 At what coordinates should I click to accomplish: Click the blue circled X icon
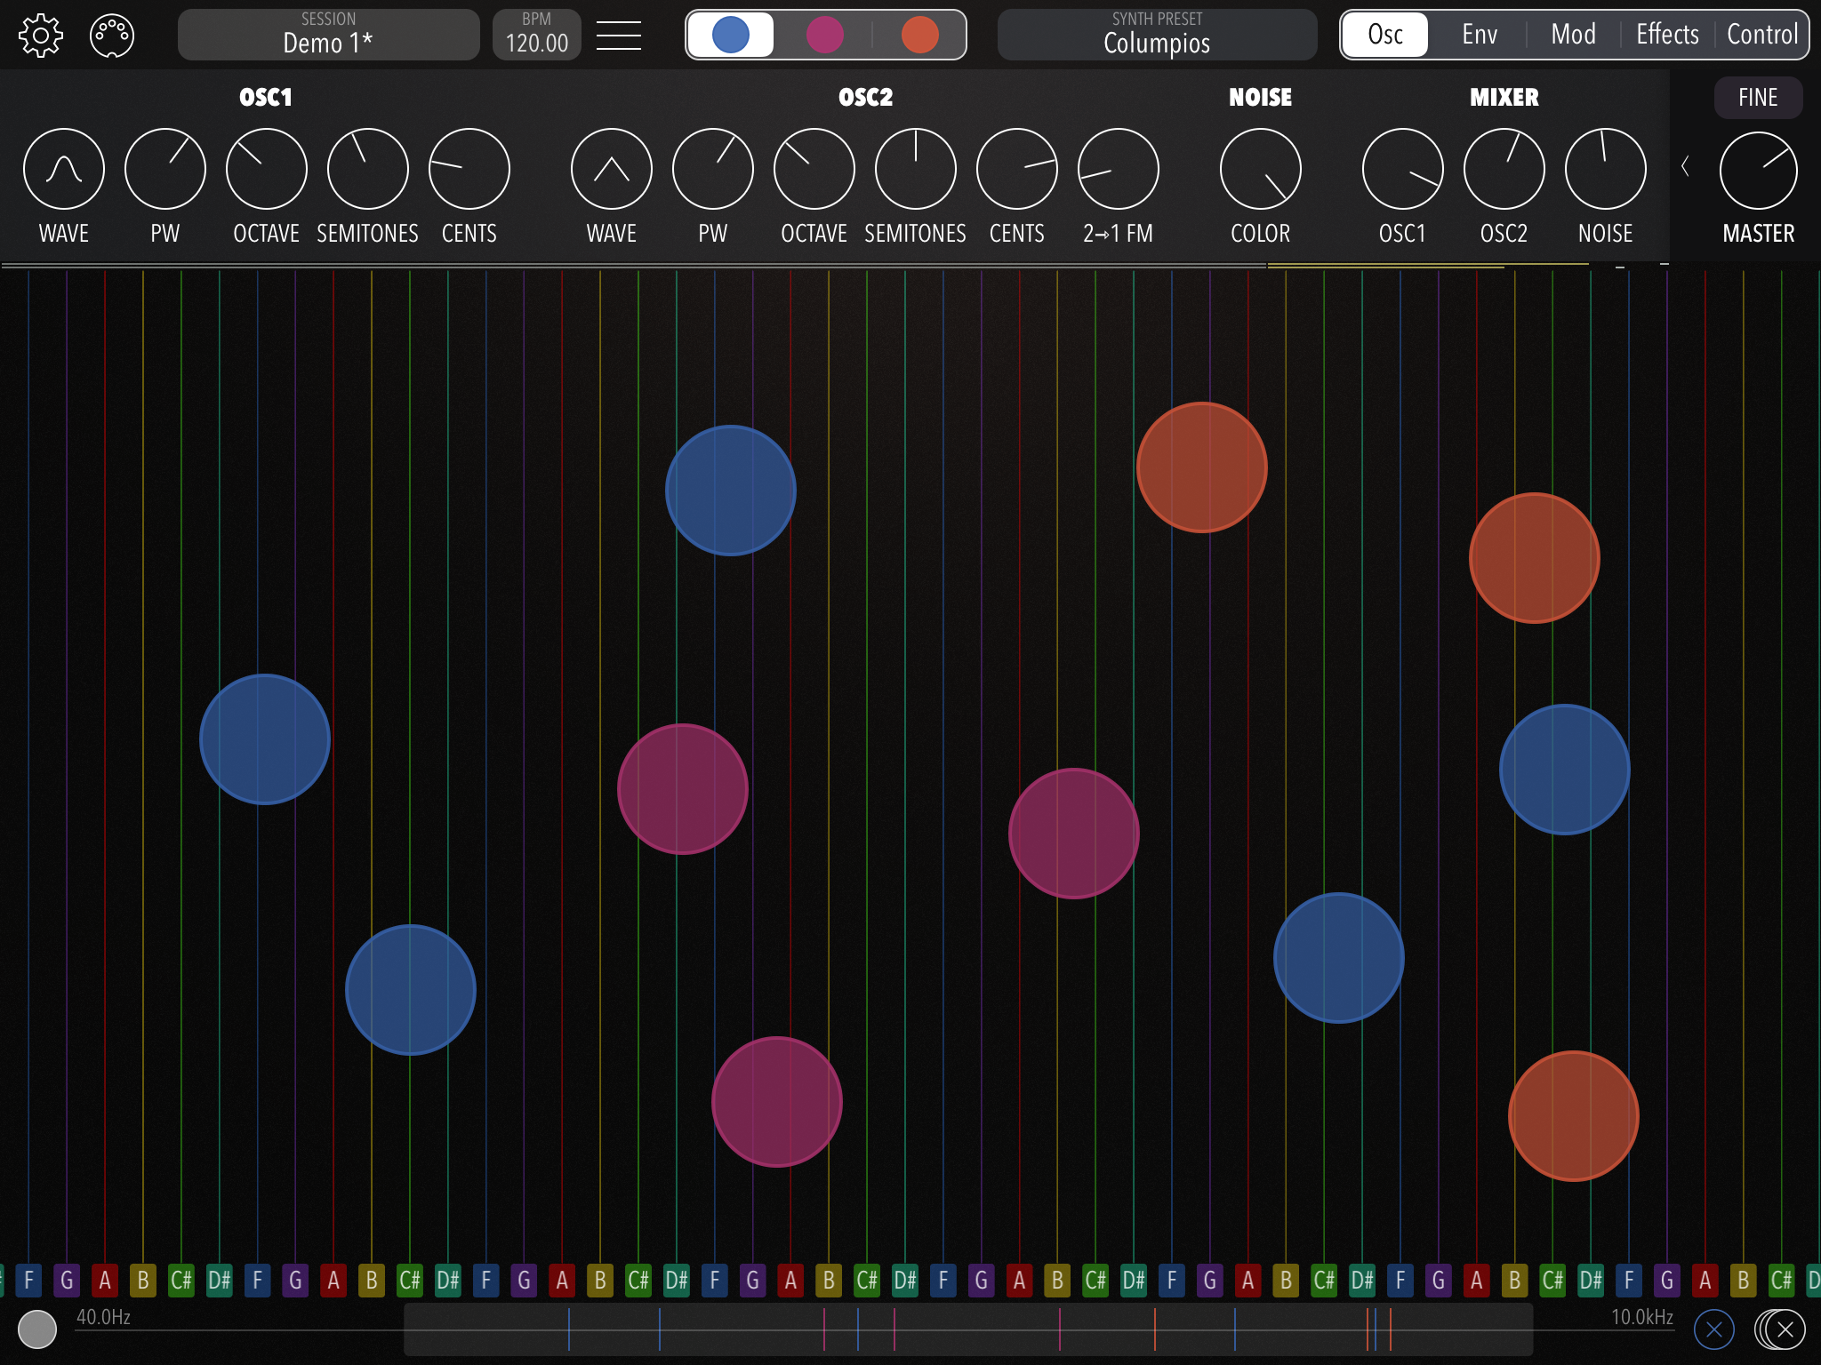(1714, 1329)
